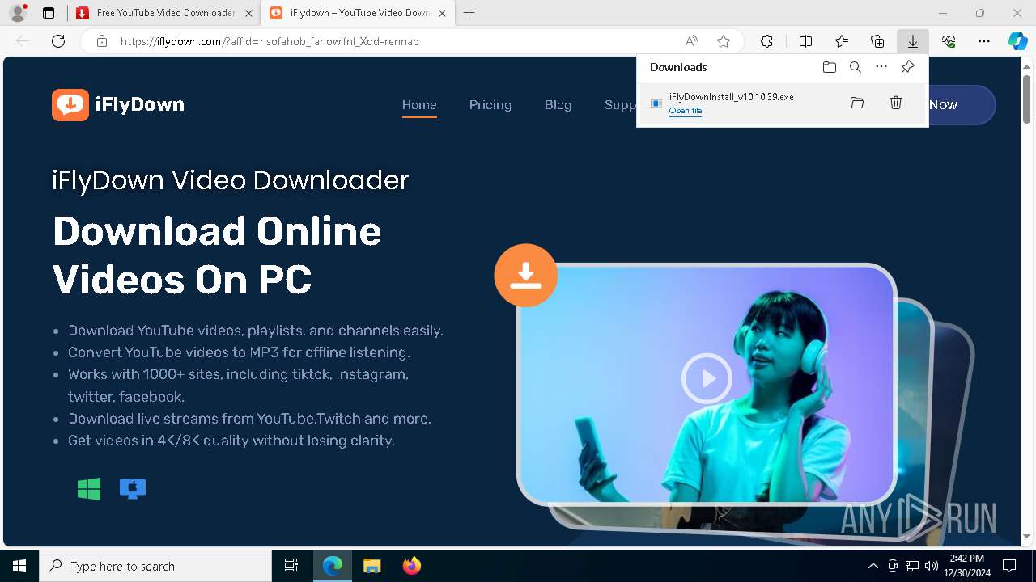Open Collections panel

(877, 41)
